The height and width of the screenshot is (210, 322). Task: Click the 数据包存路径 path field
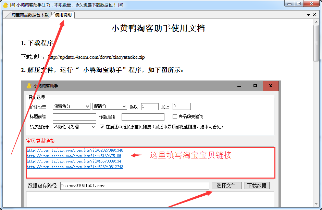click(135, 186)
